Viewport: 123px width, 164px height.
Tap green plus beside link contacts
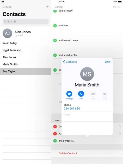(55, 141)
